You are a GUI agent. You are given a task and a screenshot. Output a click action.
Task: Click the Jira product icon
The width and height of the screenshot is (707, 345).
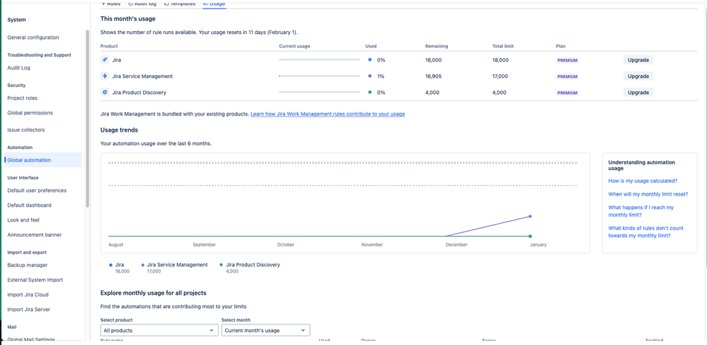(x=105, y=60)
